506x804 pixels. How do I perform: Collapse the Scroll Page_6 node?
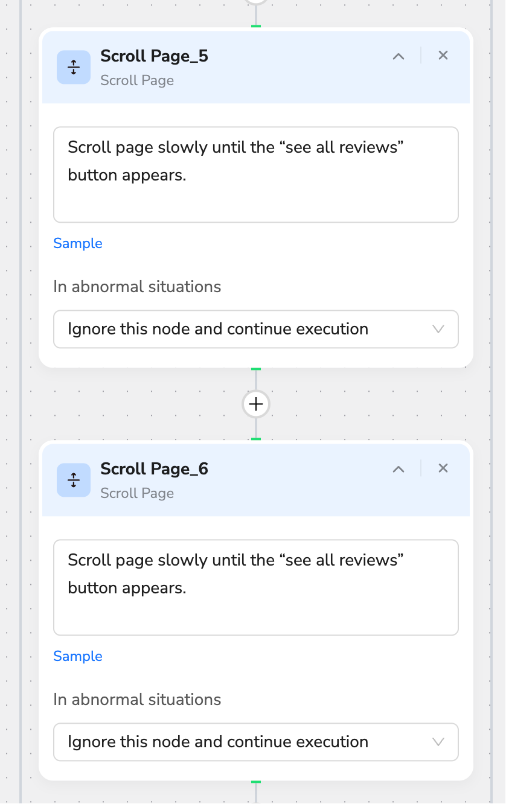point(399,469)
